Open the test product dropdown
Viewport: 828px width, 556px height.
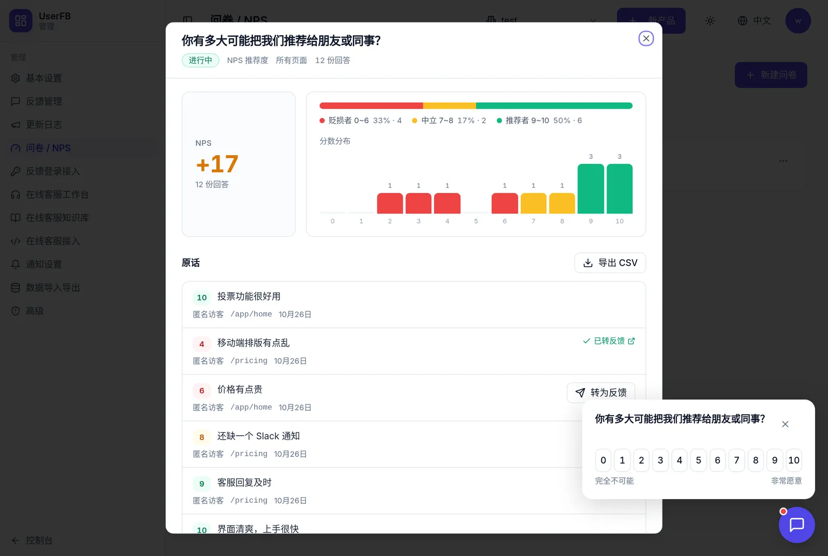click(542, 21)
